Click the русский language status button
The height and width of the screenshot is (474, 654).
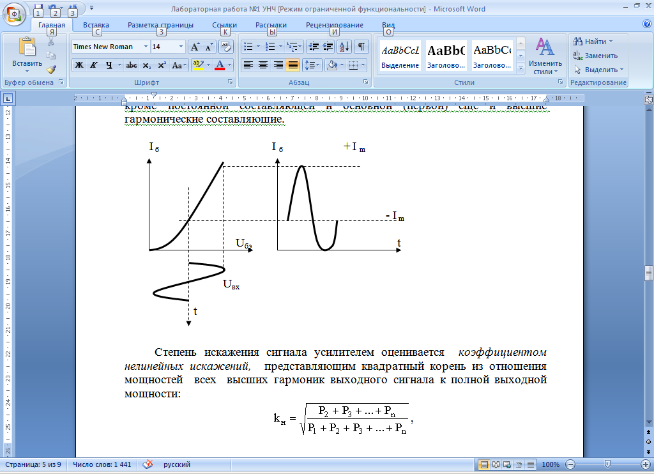click(x=177, y=464)
